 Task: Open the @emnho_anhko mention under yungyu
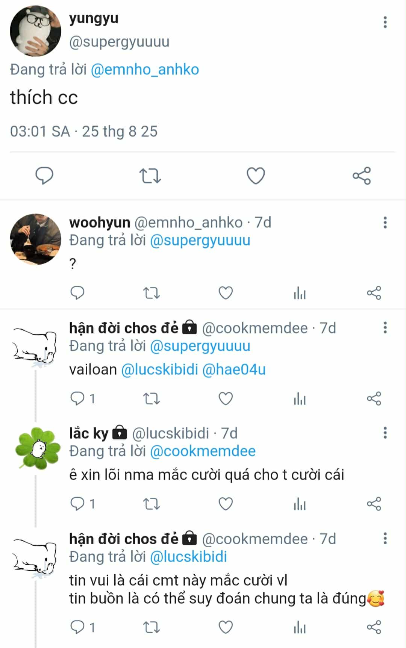[x=145, y=70]
